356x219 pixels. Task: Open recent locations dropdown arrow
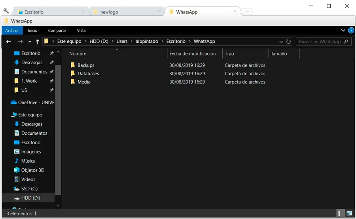tap(30, 42)
